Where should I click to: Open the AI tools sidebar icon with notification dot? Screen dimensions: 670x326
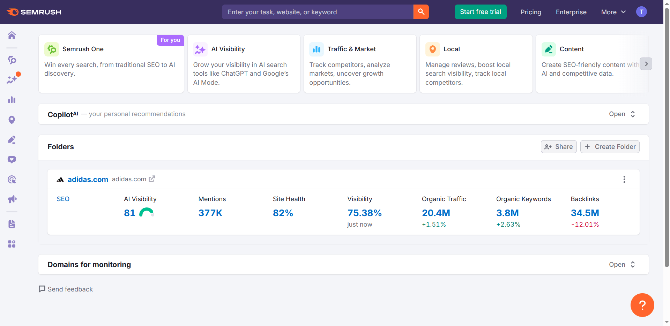click(12, 79)
